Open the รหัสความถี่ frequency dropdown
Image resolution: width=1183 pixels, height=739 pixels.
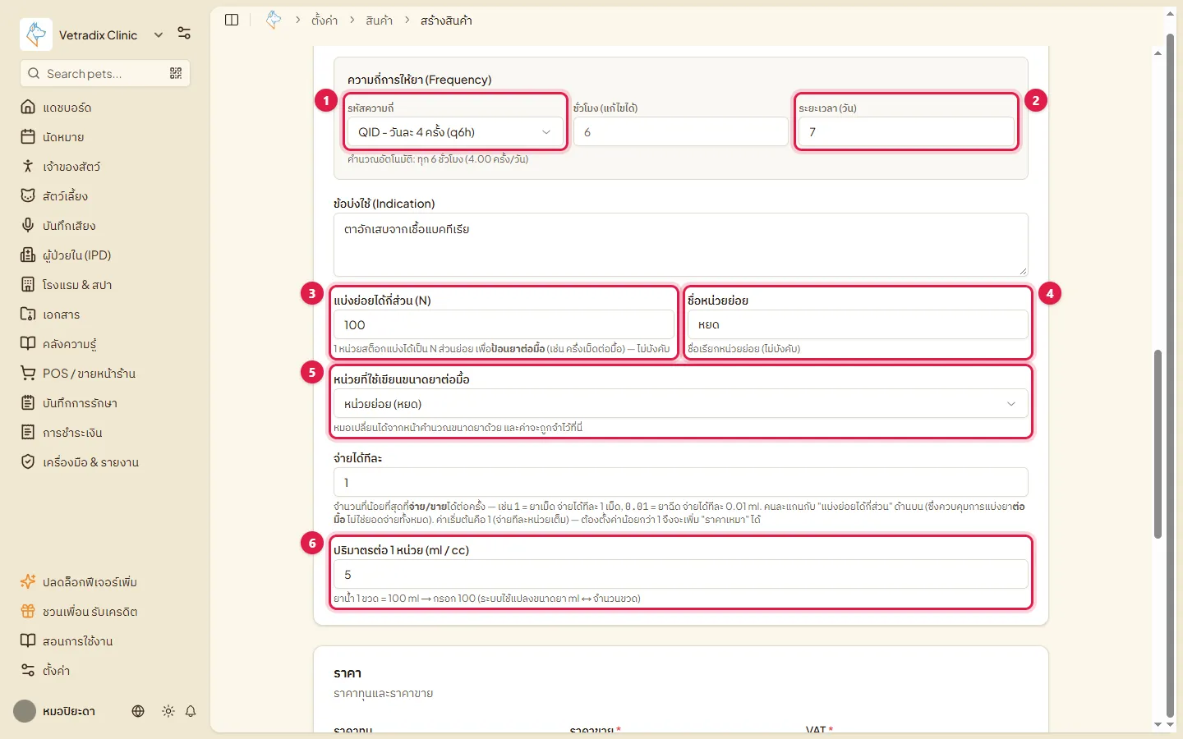tap(455, 132)
